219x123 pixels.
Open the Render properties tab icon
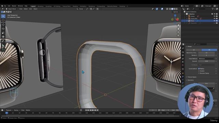[183, 52]
